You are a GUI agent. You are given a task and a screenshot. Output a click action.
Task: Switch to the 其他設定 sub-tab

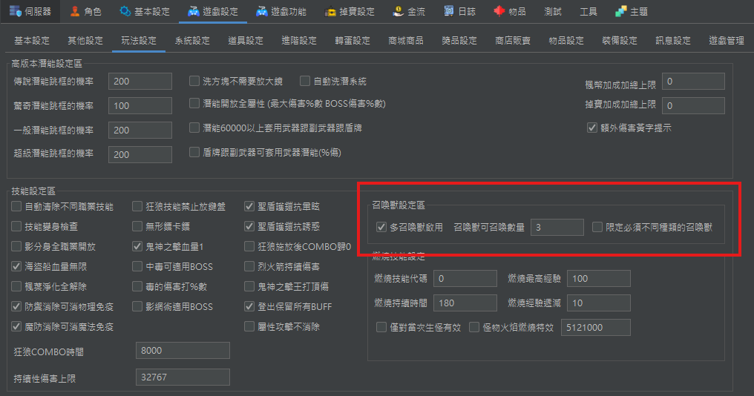coord(85,40)
